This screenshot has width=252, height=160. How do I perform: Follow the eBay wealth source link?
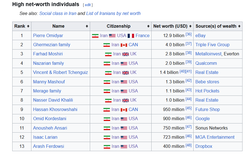click(x=200, y=35)
